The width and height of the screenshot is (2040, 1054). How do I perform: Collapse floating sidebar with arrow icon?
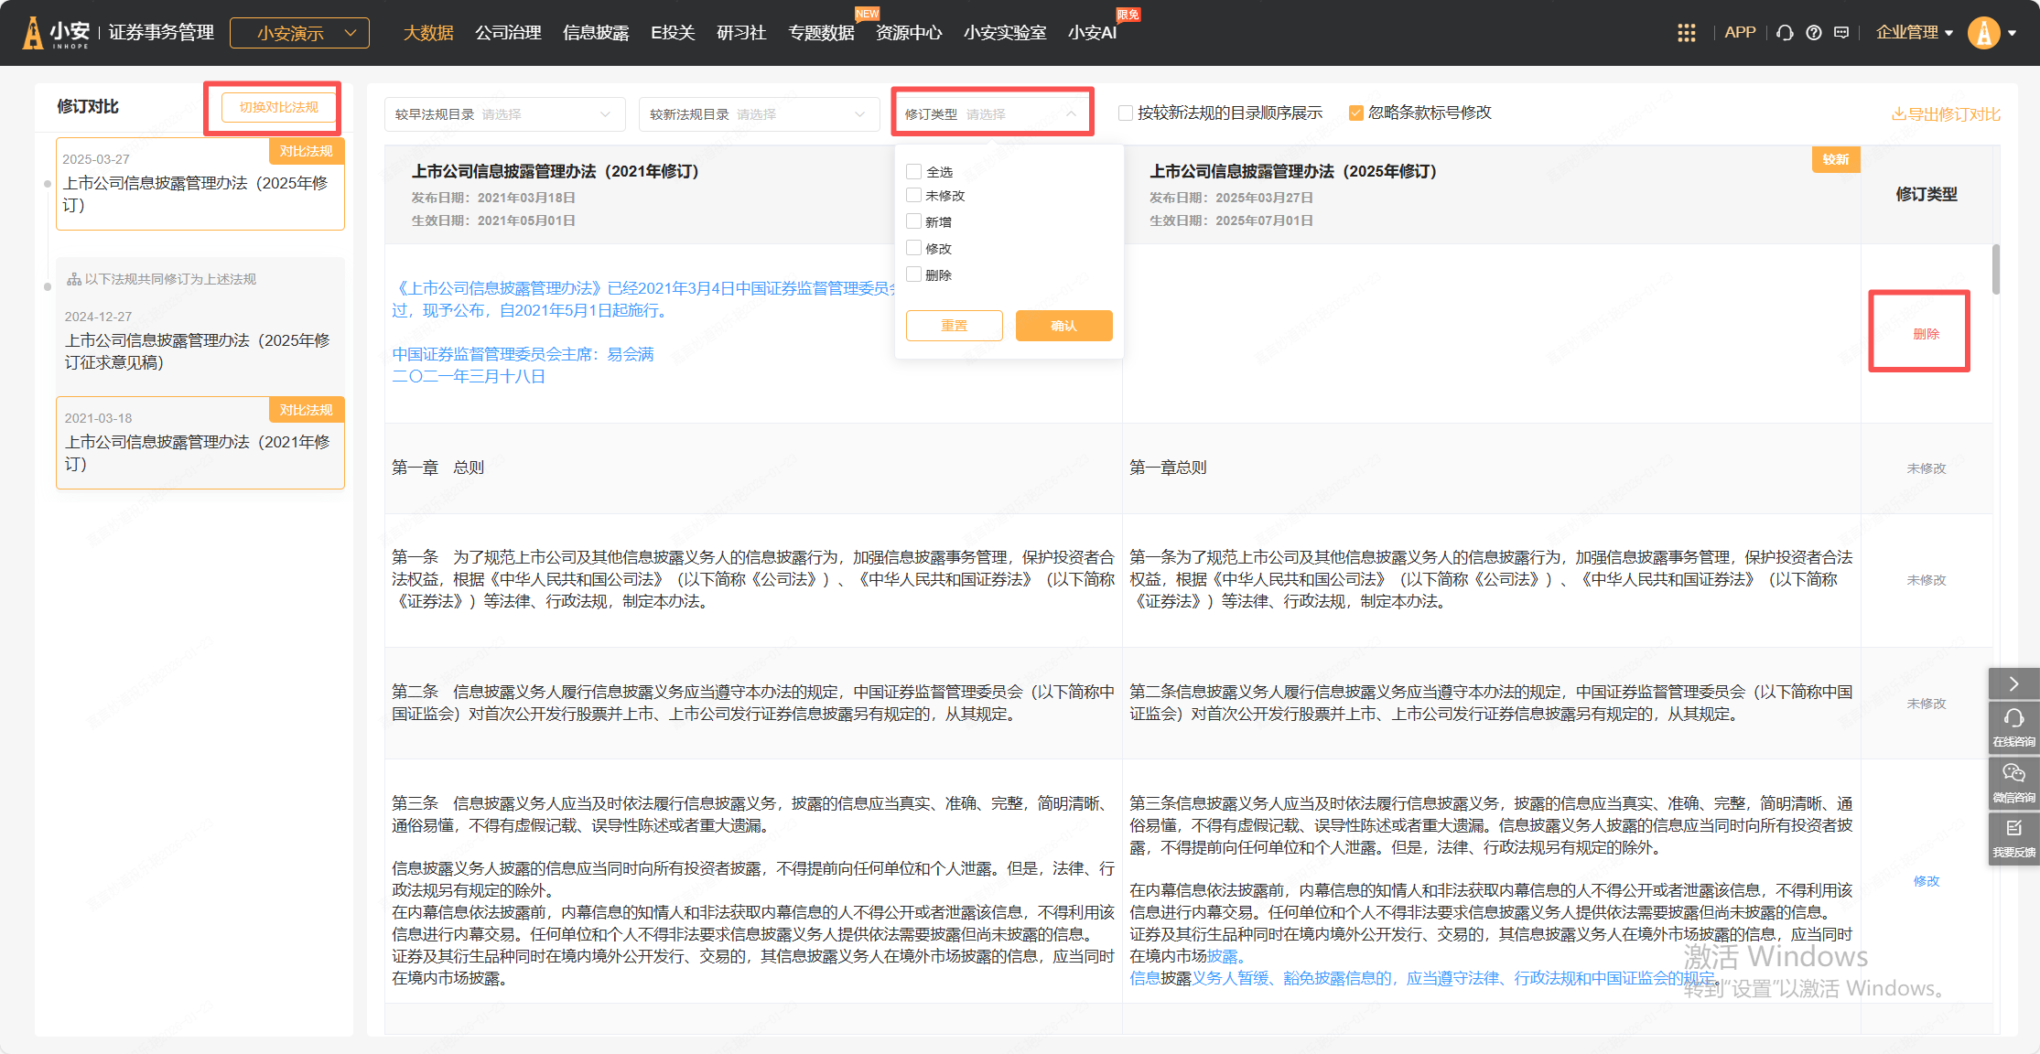click(x=2013, y=683)
